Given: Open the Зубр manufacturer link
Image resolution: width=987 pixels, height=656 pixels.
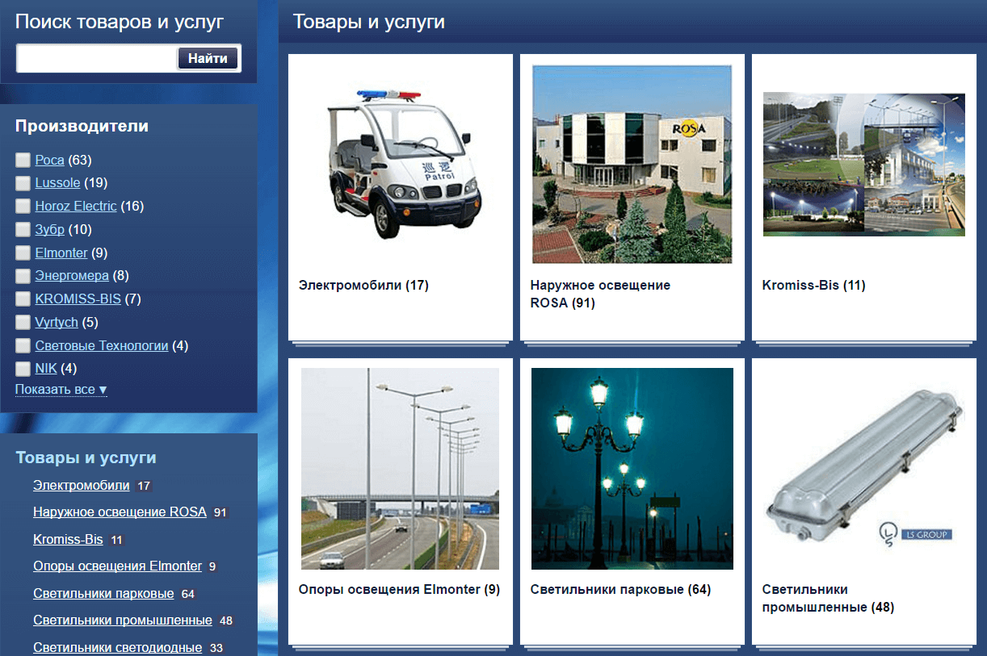Looking at the screenshot, I should [x=49, y=229].
